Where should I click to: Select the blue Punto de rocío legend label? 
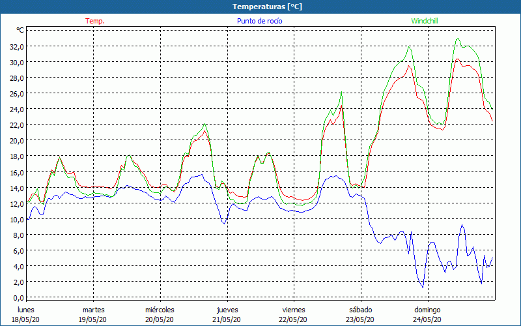click(259, 21)
